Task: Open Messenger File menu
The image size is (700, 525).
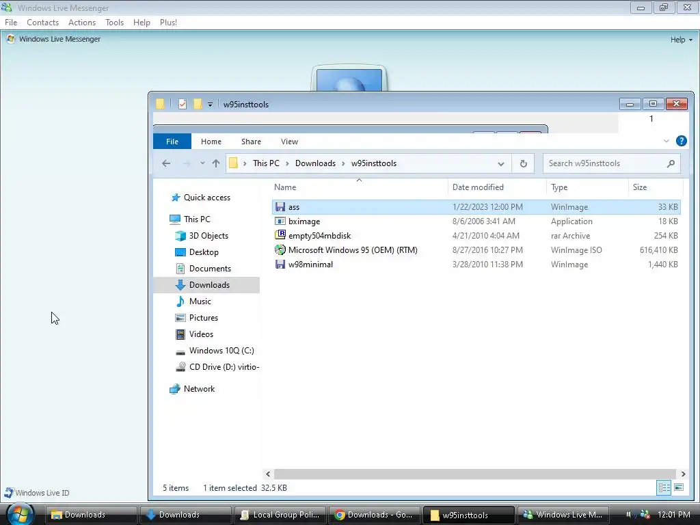Action: click(11, 23)
